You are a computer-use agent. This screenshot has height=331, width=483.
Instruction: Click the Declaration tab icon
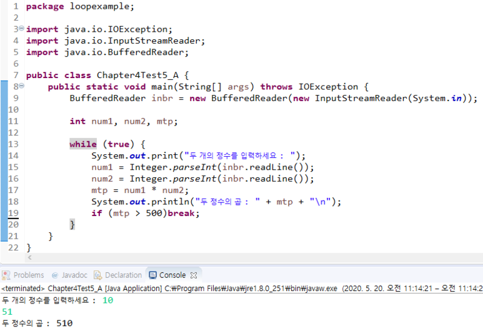coord(97,275)
